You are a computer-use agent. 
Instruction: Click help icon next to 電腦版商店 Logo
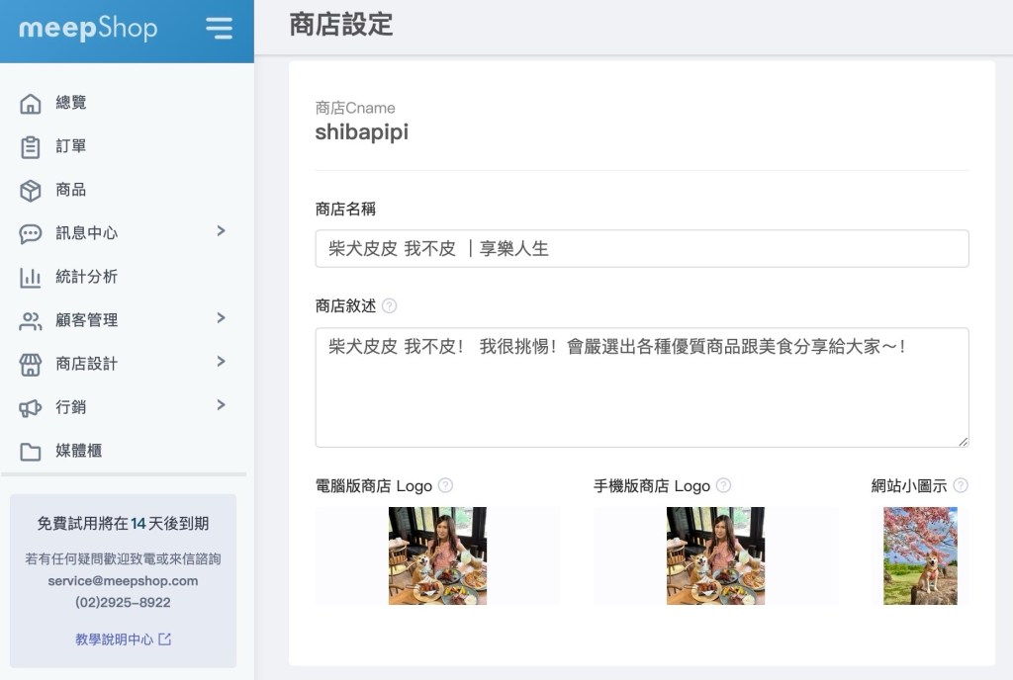tap(445, 485)
